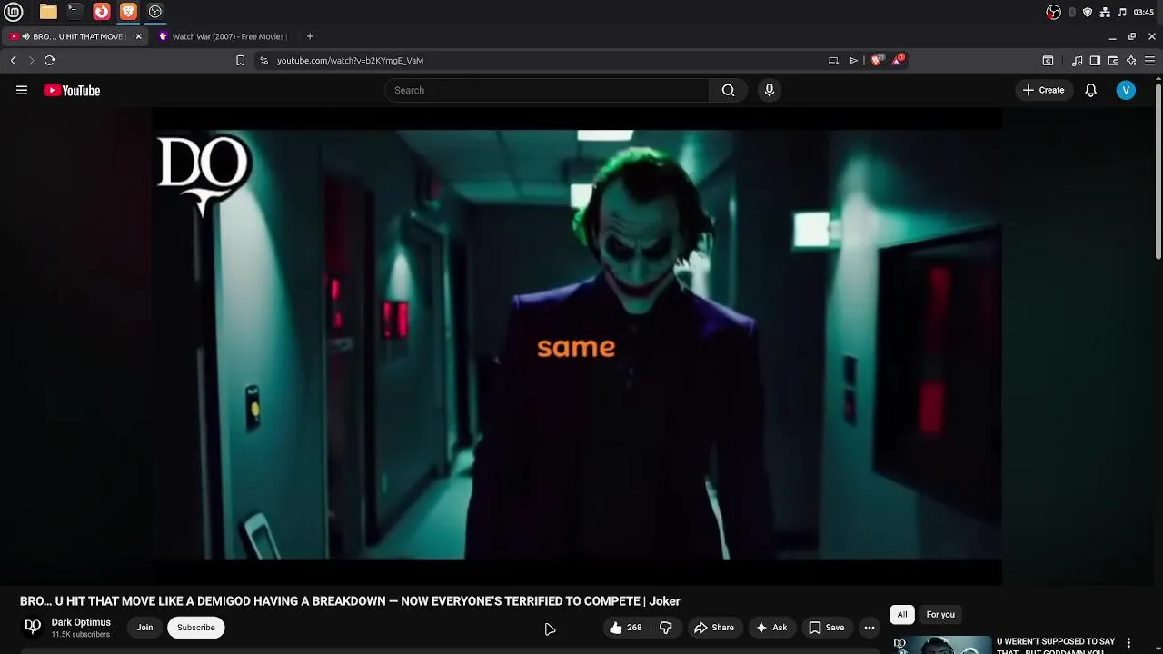The image size is (1163, 654).
Task: Dislike this video
Action: click(666, 628)
